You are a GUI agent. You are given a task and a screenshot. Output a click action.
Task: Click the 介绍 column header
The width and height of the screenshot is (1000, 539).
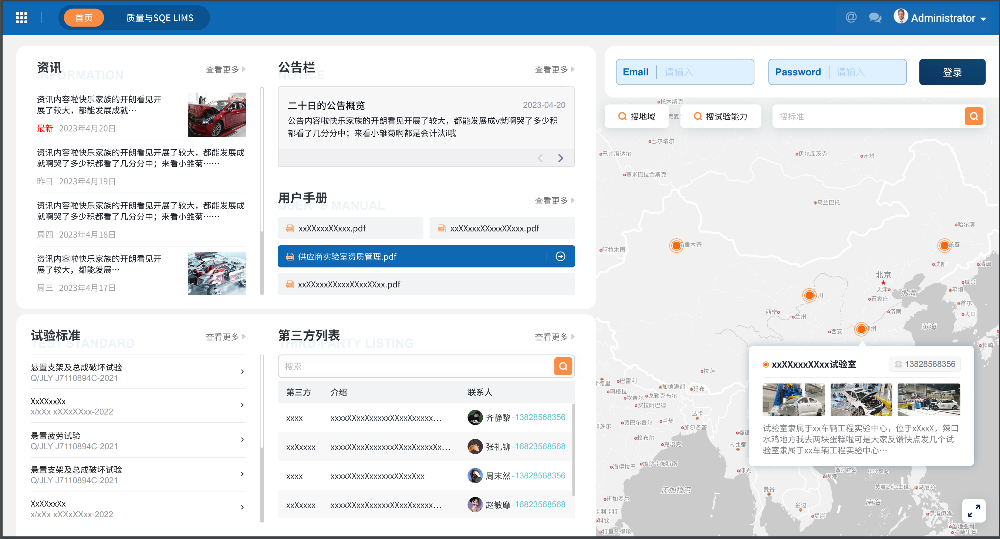[x=338, y=392]
